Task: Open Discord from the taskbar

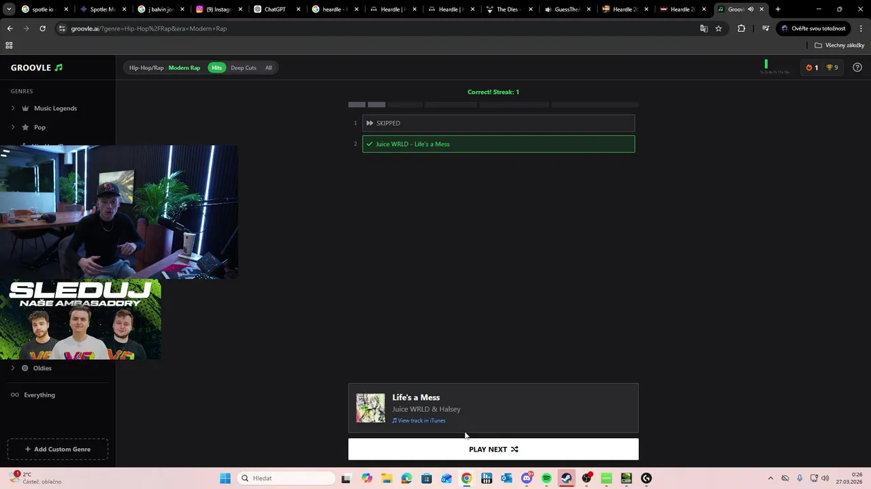Action: (527, 478)
